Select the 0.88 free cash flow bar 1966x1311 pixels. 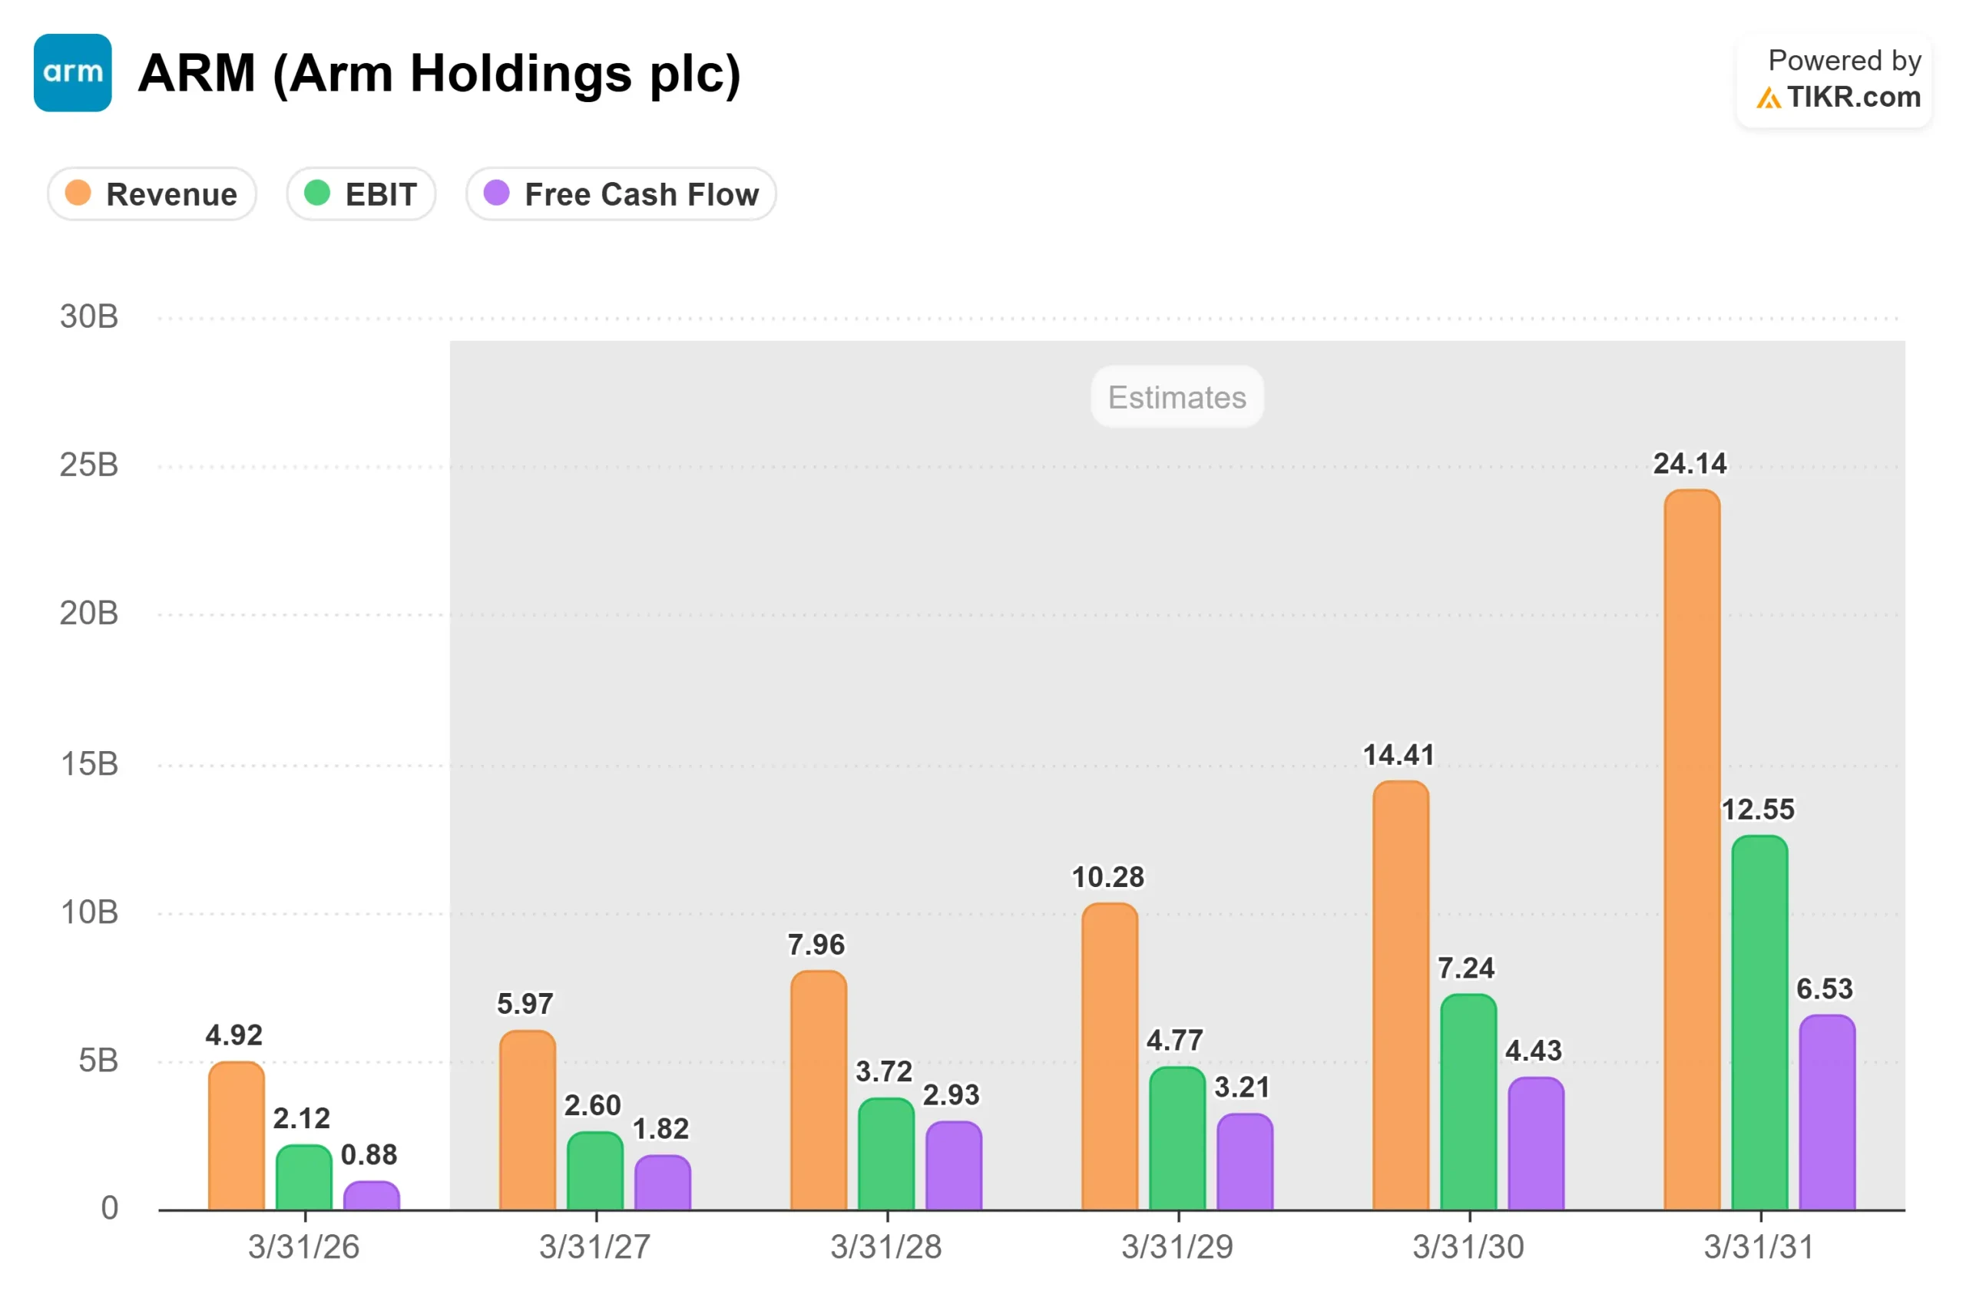[372, 1196]
